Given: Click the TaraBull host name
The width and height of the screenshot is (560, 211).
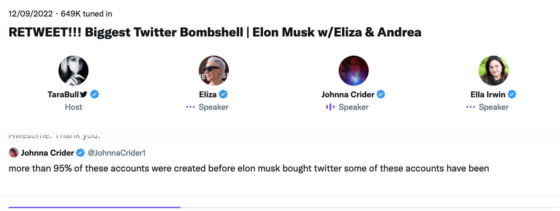Looking at the screenshot, I should [x=63, y=94].
